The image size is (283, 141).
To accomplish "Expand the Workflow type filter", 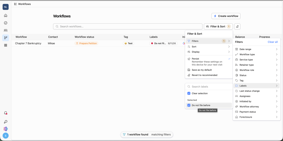I will 256,54.
